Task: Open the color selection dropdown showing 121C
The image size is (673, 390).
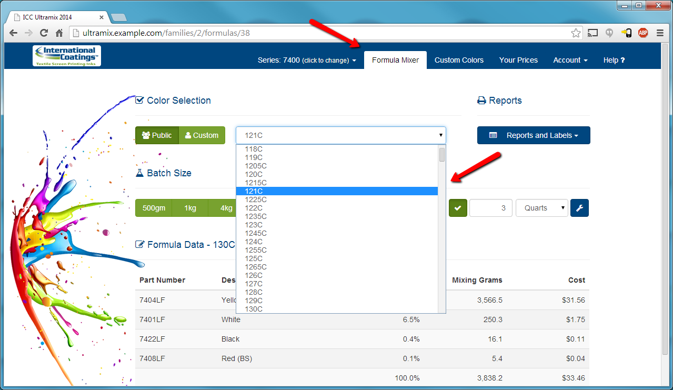Action: coord(341,135)
